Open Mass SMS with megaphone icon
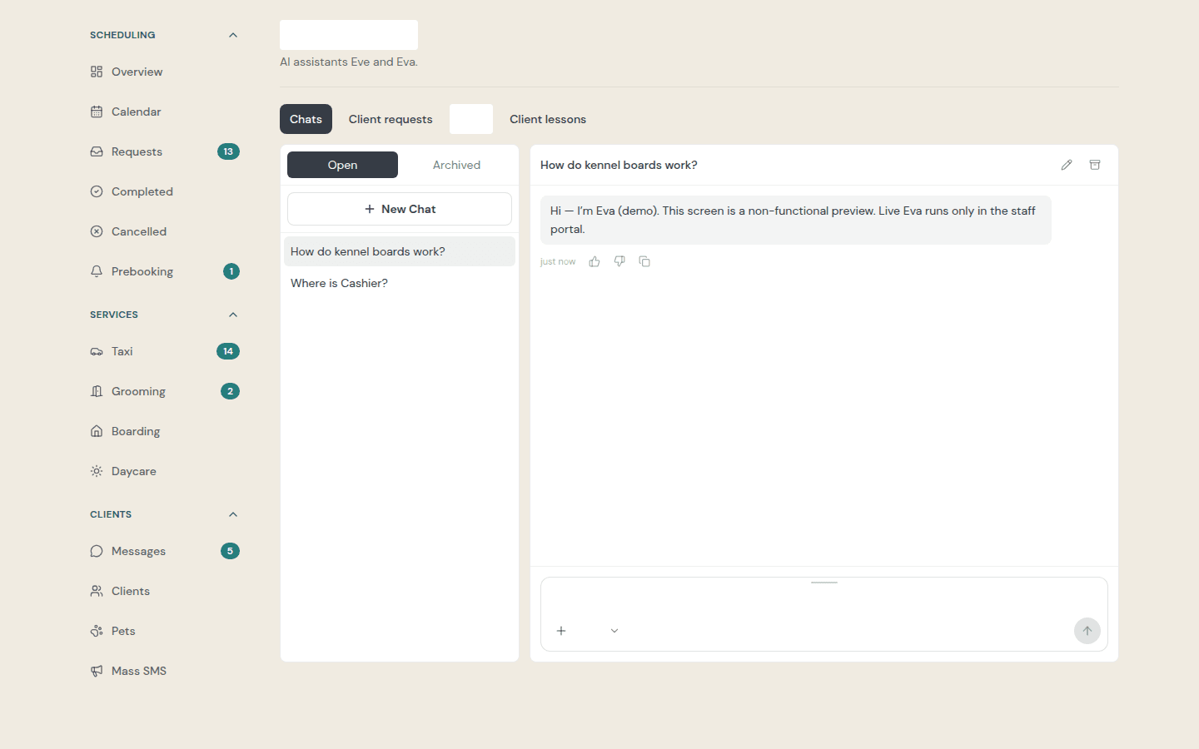 (x=164, y=671)
